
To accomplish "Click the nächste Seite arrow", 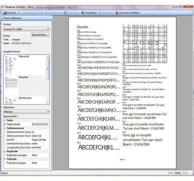I will tap(46, 13).
